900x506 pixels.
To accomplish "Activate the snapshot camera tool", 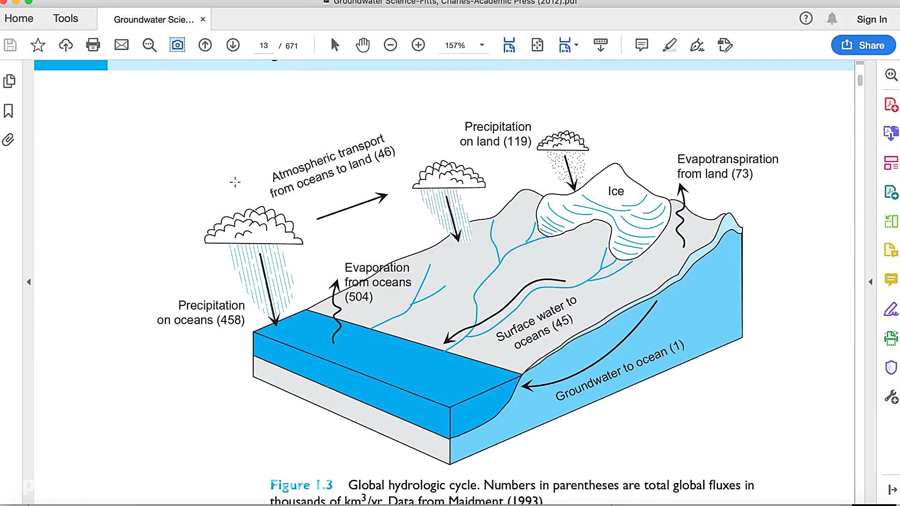I will [x=177, y=45].
